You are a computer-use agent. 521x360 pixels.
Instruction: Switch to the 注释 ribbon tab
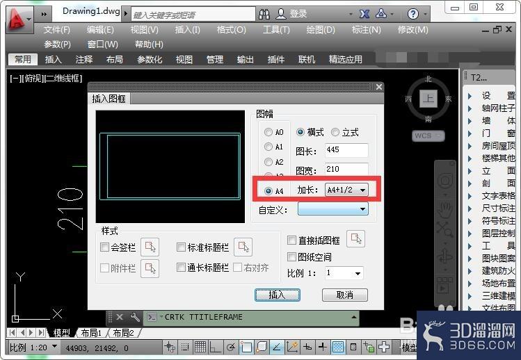point(83,60)
